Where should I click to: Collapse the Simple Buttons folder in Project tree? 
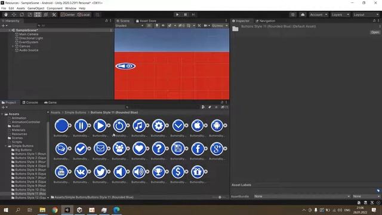pos(6,146)
